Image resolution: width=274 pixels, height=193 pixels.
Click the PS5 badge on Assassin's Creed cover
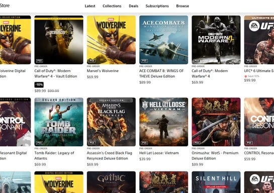point(92,143)
